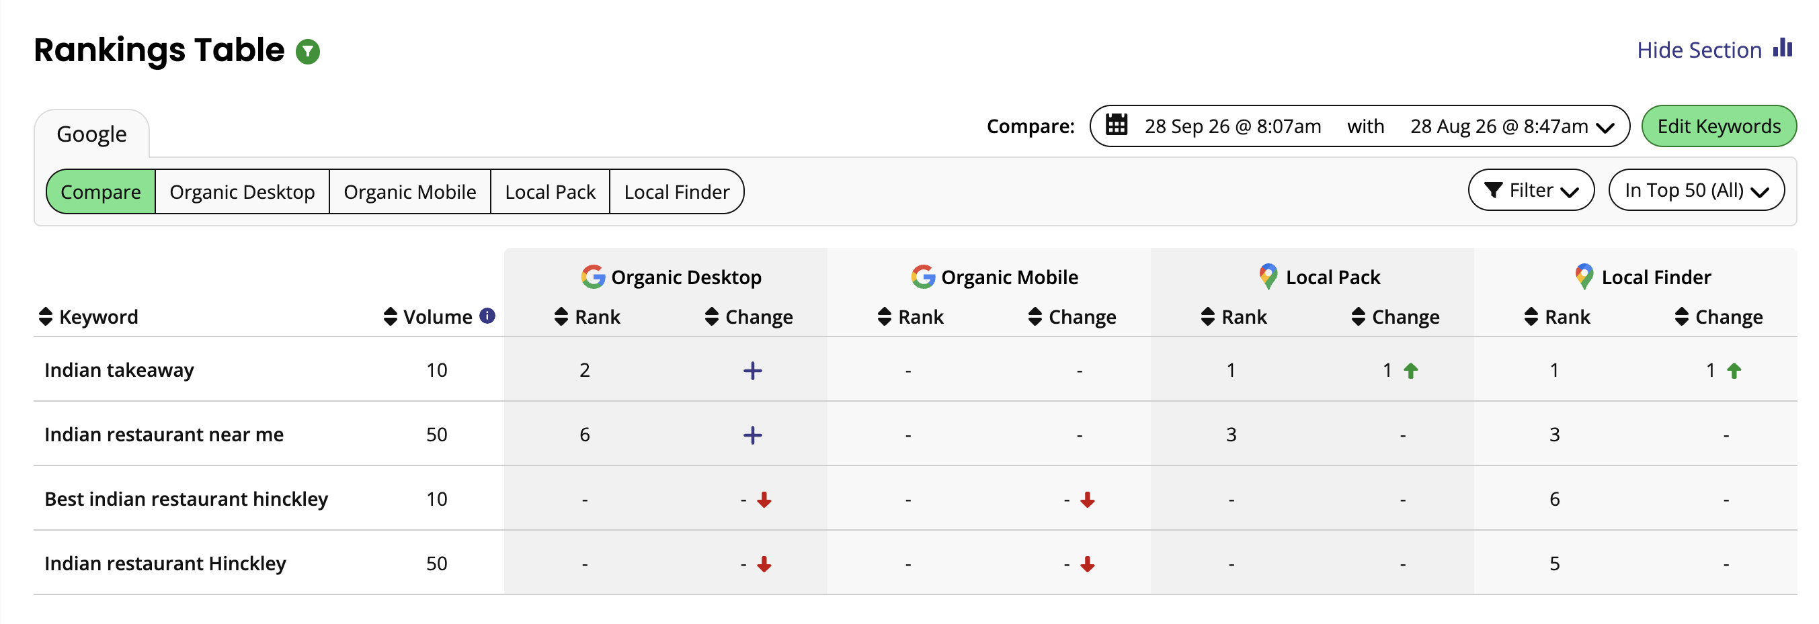The width and height of the screenshot is (1819, 624).
Task: Select the Compare view tab
Action: pos(101,192)
